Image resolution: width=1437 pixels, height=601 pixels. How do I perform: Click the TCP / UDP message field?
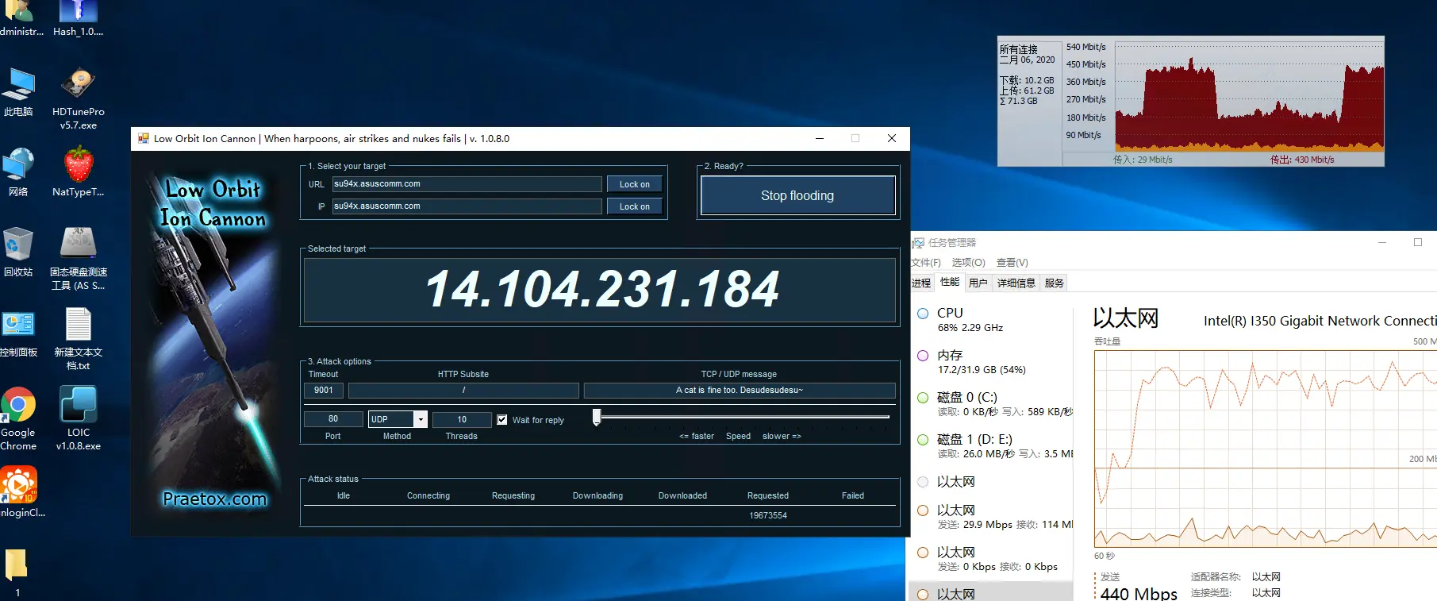point(740,391)
